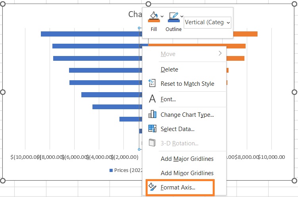This screenshot has height=197, width=298.
Task: Click the Outline pen icon
Action: point(174,15)
